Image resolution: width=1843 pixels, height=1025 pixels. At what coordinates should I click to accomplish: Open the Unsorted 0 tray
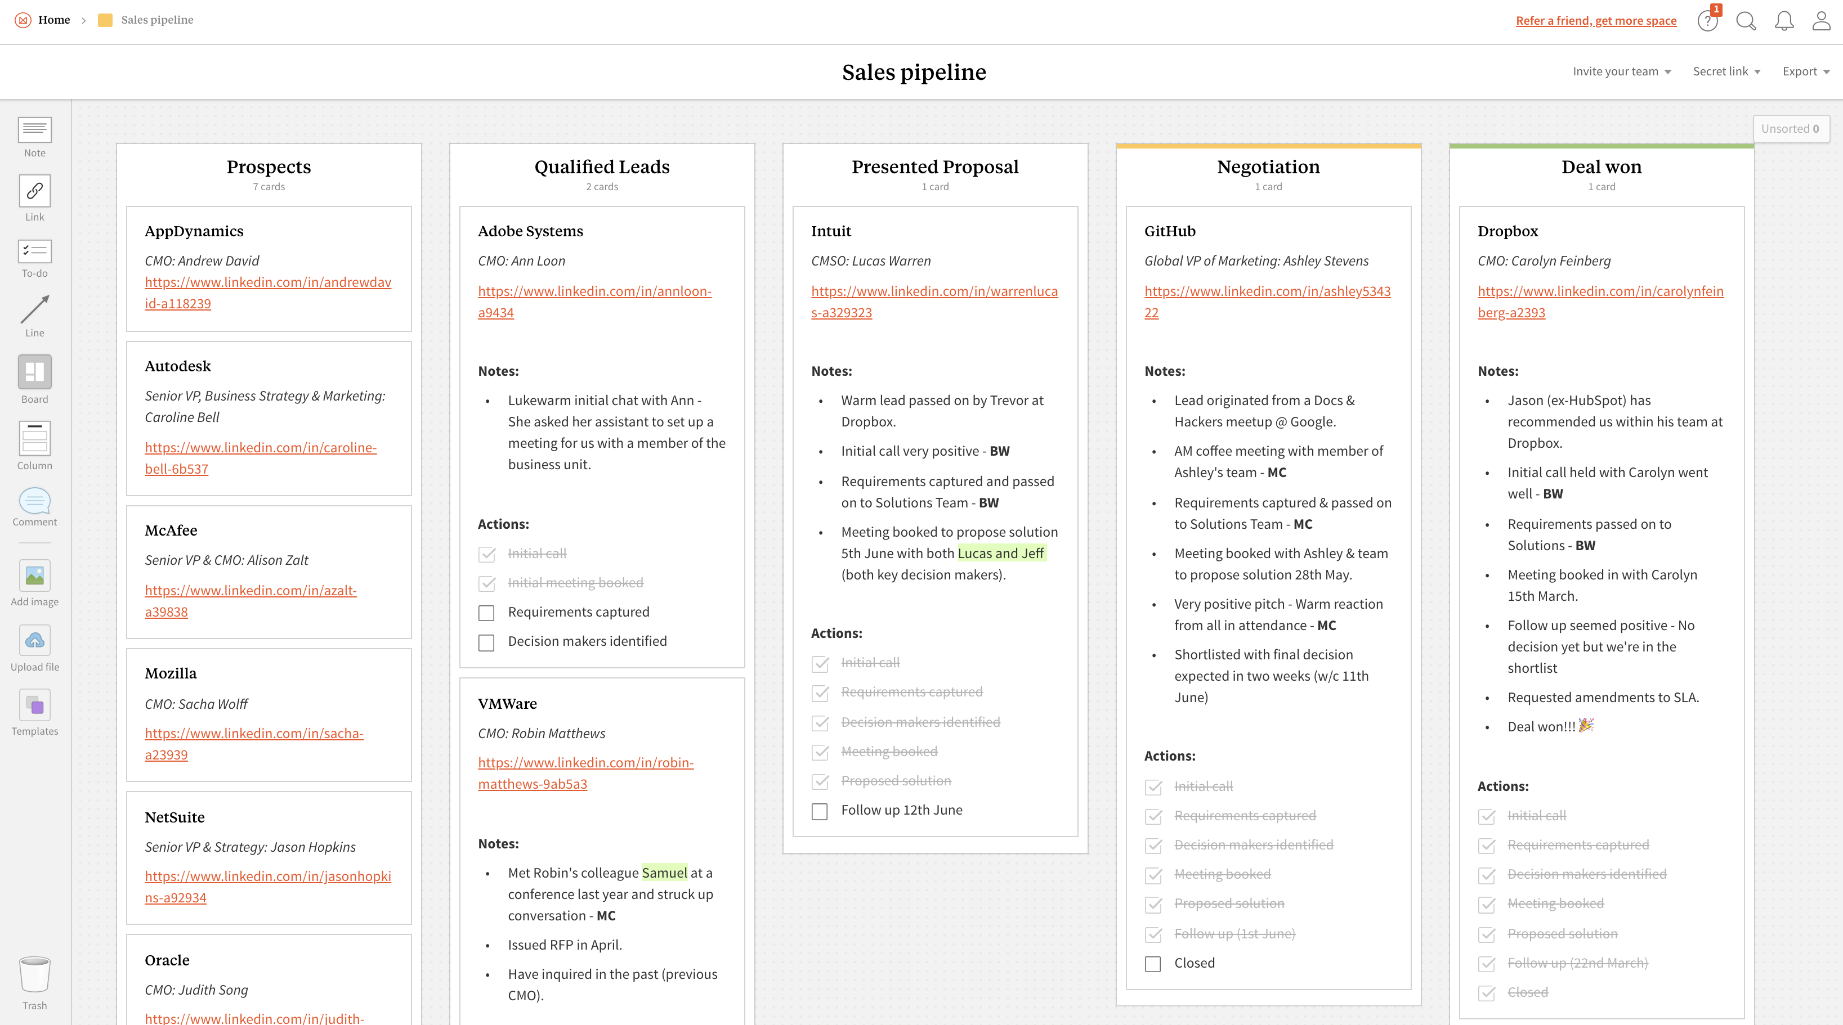coord(1790,129)
